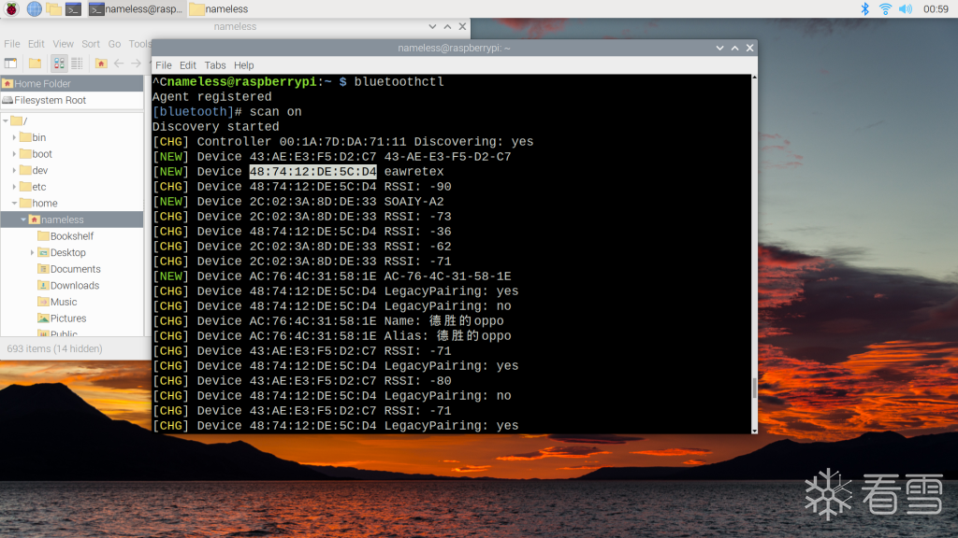Collapse the home folder node
958x538 pixels.
coord(14,203)
